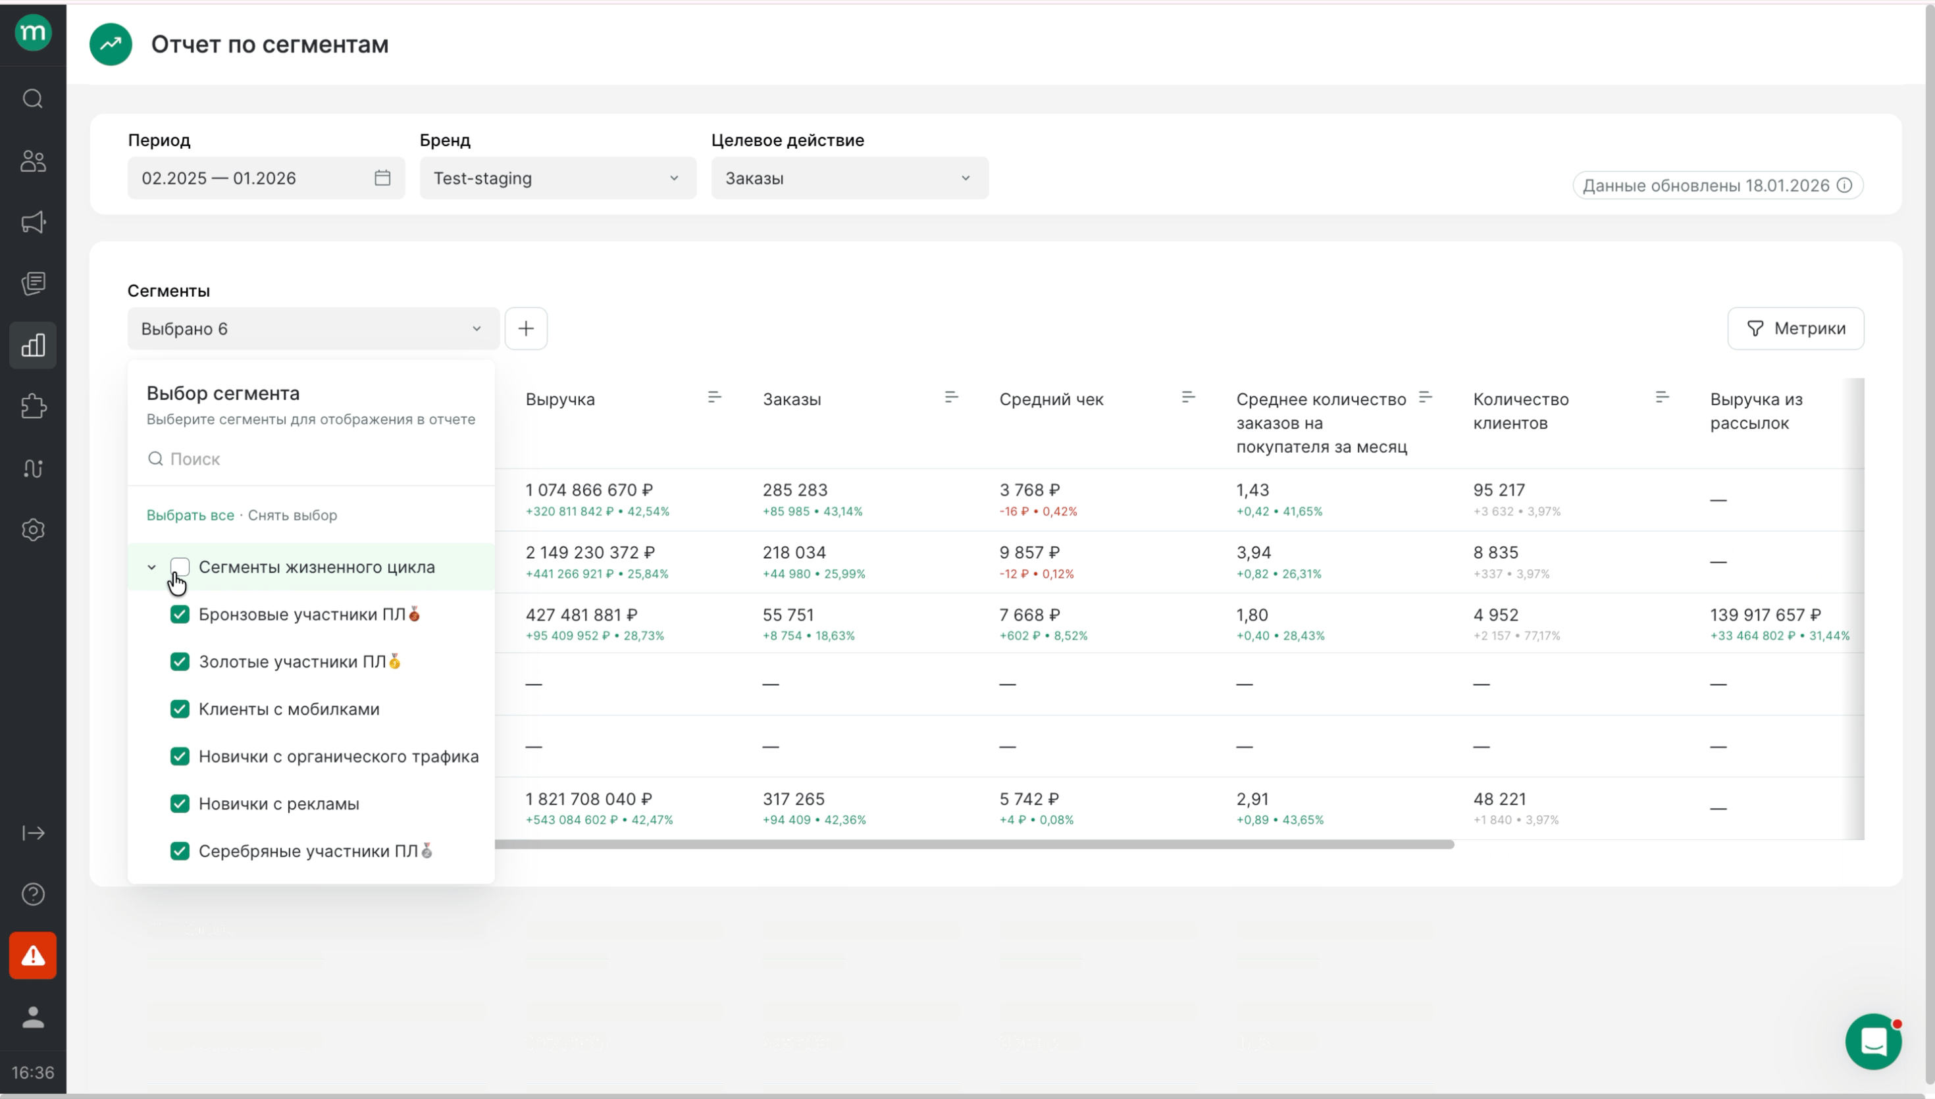Viewport: 1935px width, 1099px height.
Task: Uncheck Новички с рекламы segment
Action: click(x=180, y=804)
